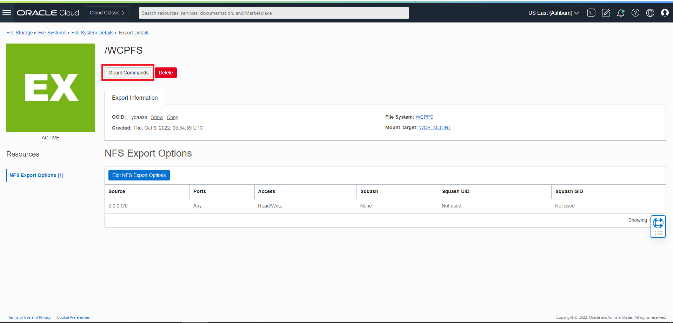The width and height of the screenshot is (673, 323).
Task: Open Terms of Use and Privacy
Action: click(x=29, y=317)
